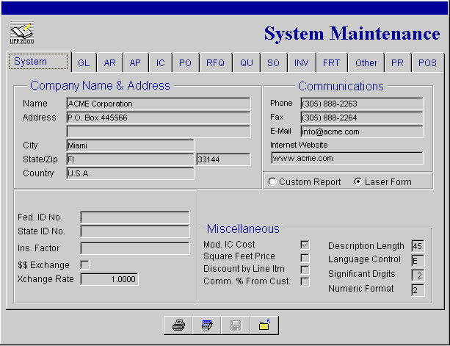Click the printer icon button
This screenshot has width=450, height=346.
[x=178, y=325]
